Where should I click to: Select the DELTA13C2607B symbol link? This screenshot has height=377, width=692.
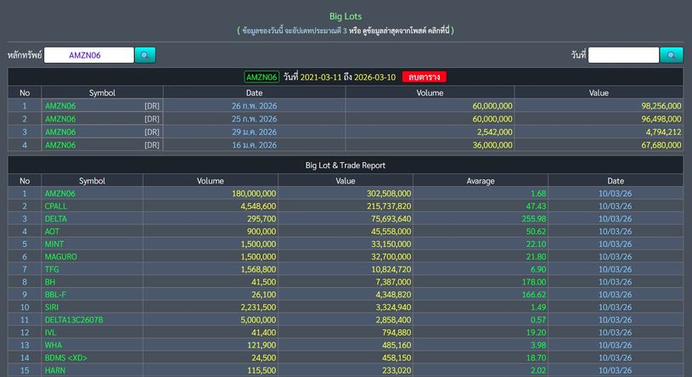point(74,319)
